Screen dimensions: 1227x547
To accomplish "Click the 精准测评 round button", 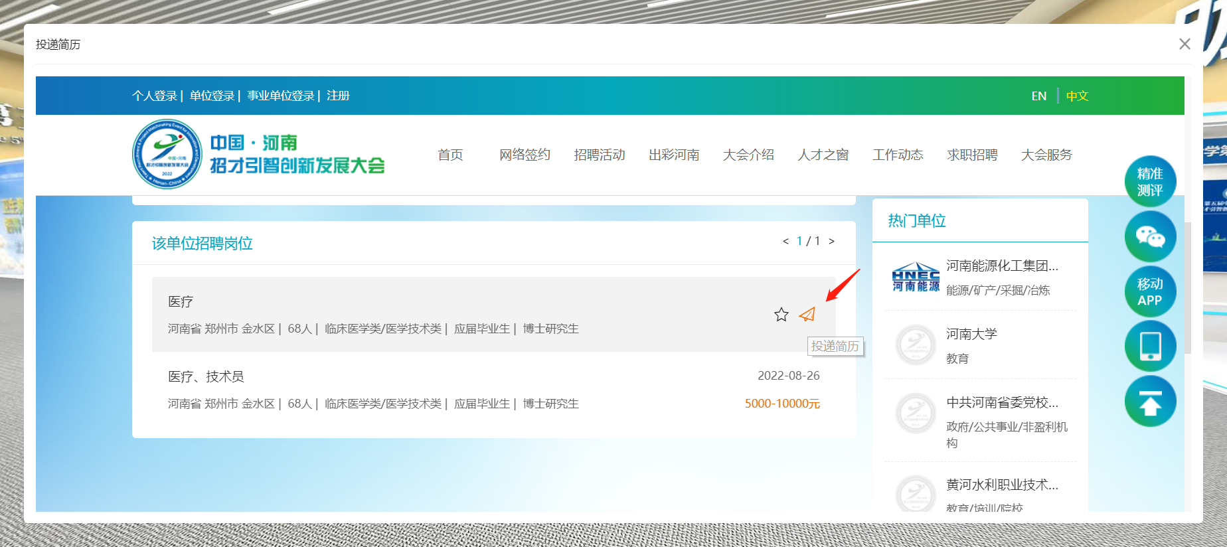I will [1150, 181].
